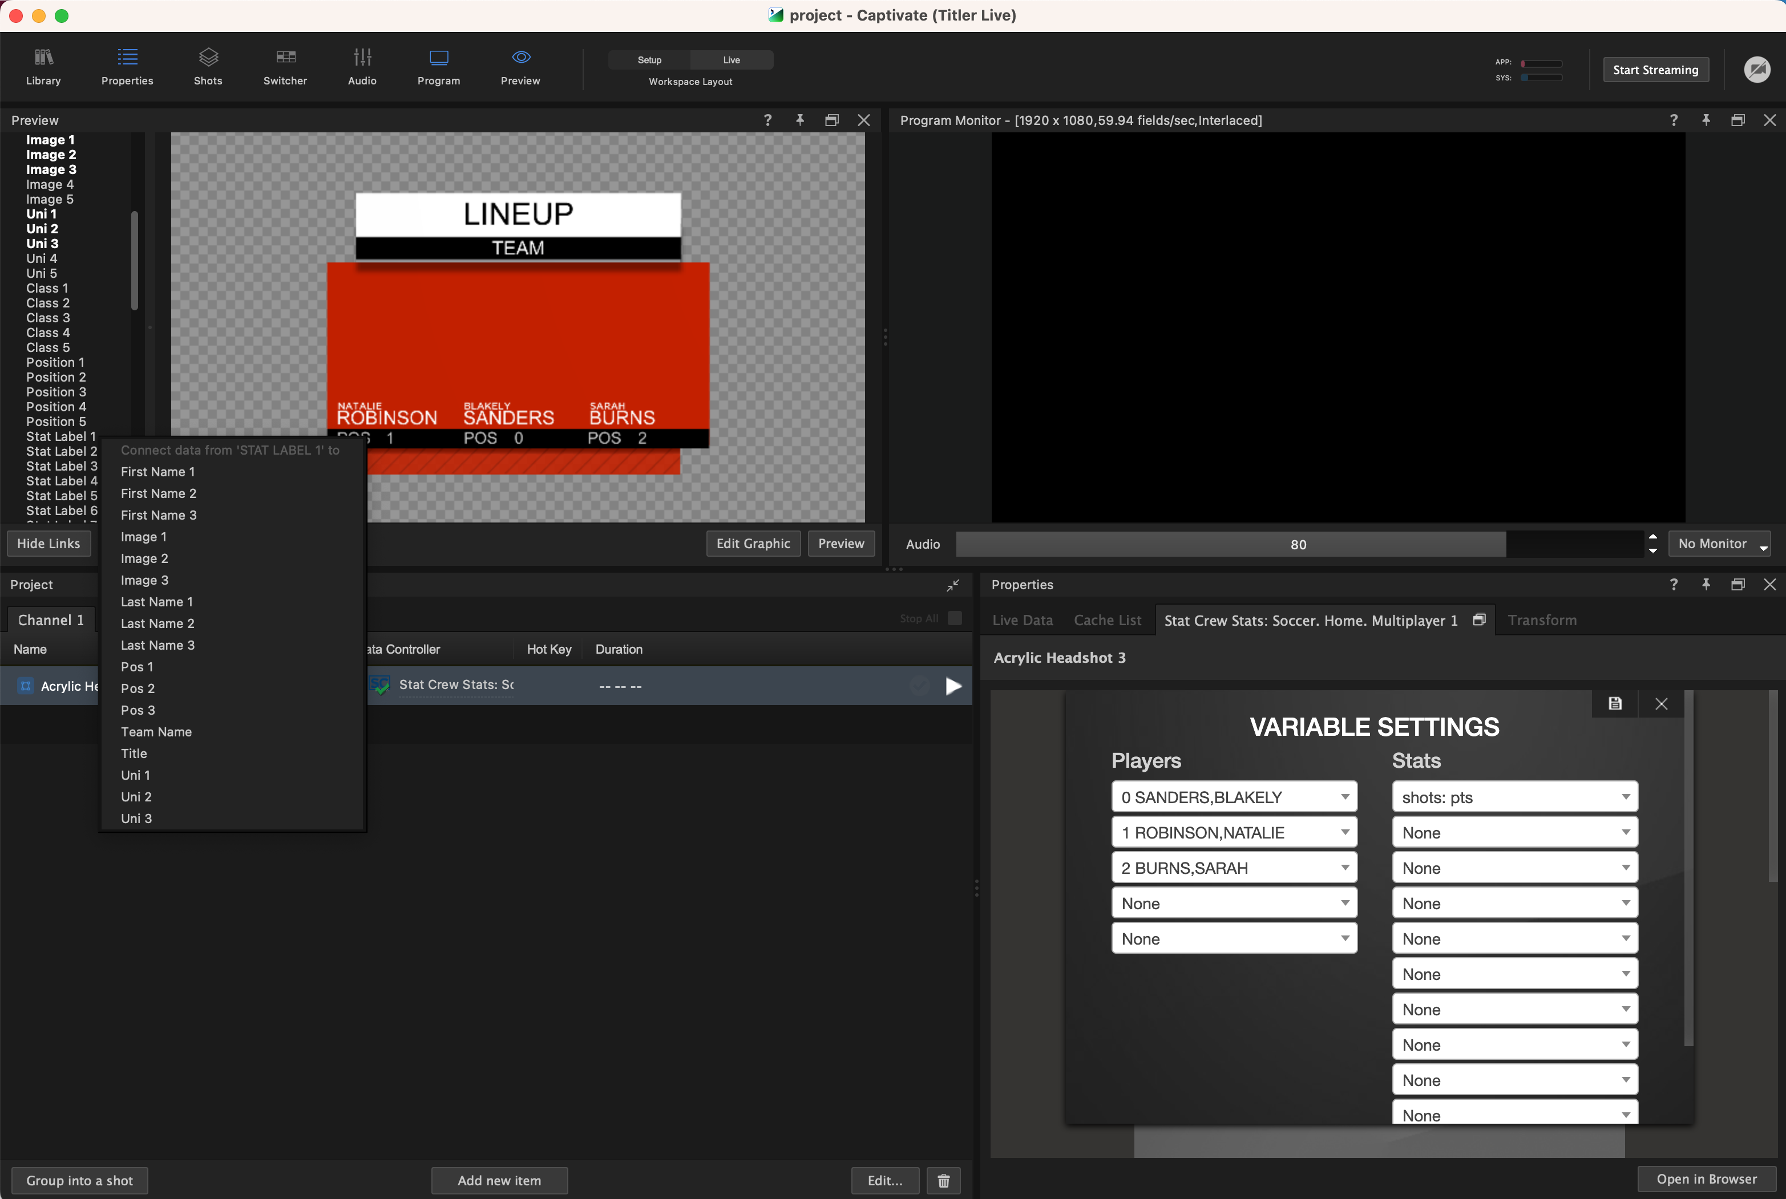Choose Pos 3 in connect menu
The width and height of the screenshot is (1786, 1199).
click(138, 710)
